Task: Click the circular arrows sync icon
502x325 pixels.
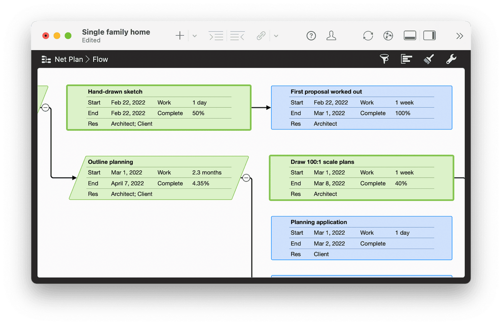Action: click(368, 36)
